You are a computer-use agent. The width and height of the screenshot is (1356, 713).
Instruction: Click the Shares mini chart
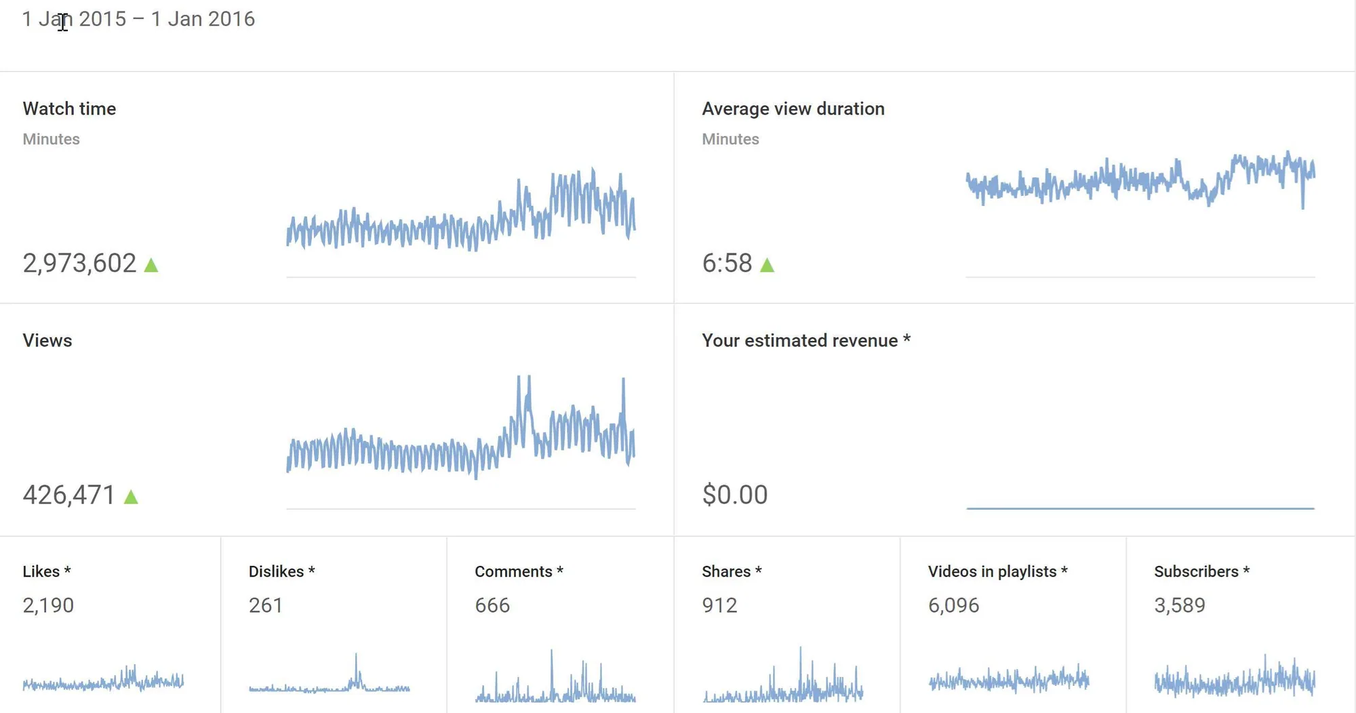pyautogui.click(x=783, y=675)
